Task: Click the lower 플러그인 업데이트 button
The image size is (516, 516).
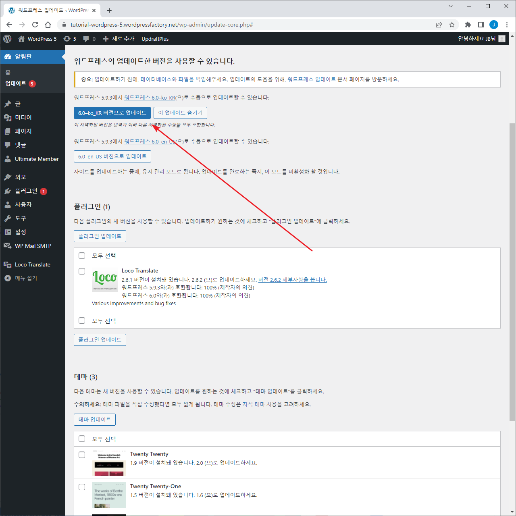Action: point(100,340)
